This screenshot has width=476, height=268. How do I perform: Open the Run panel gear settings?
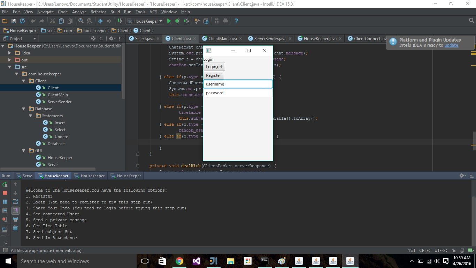[462, 176]
